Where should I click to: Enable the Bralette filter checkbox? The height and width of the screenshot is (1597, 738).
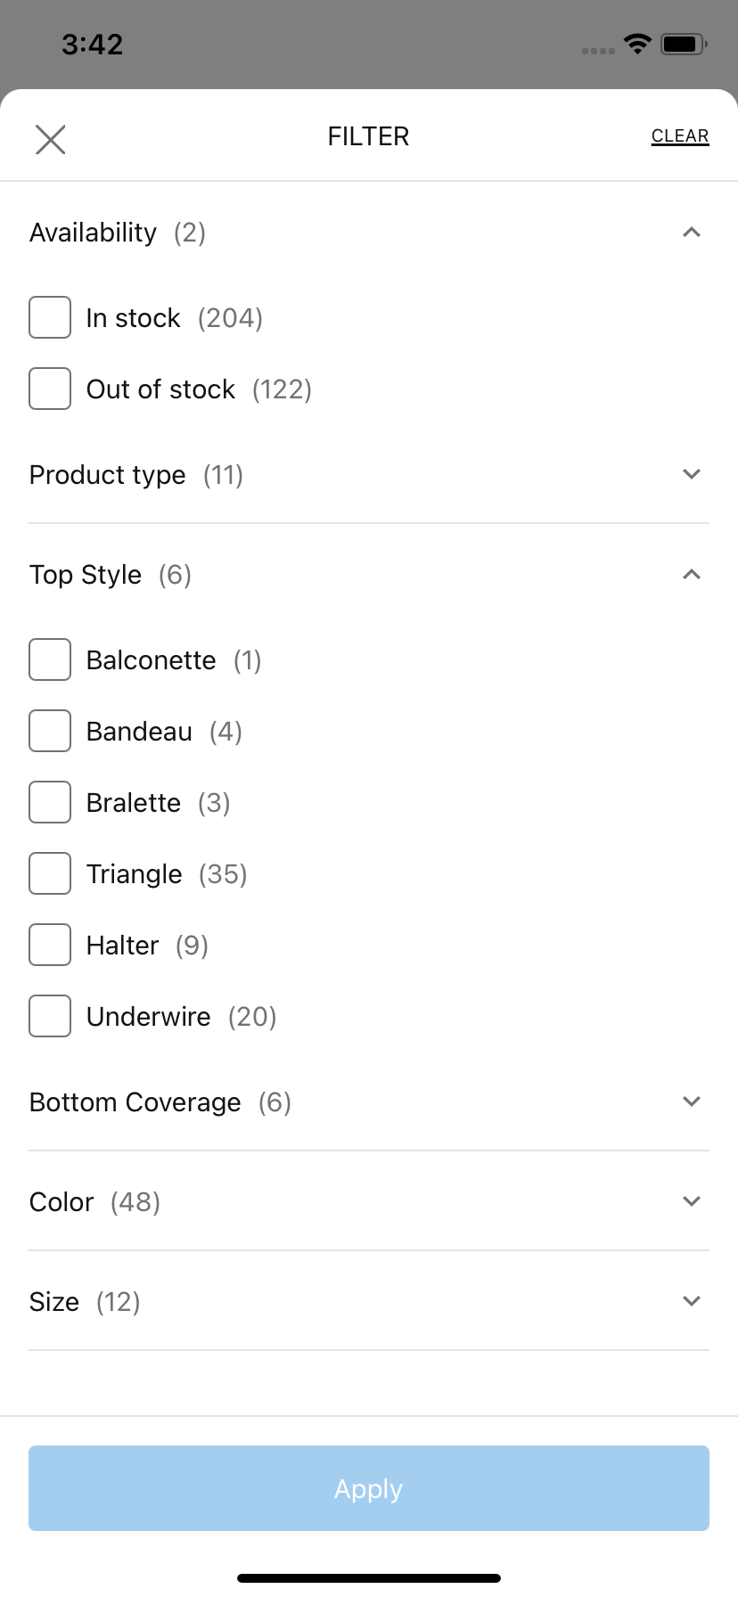click(50, 802)
